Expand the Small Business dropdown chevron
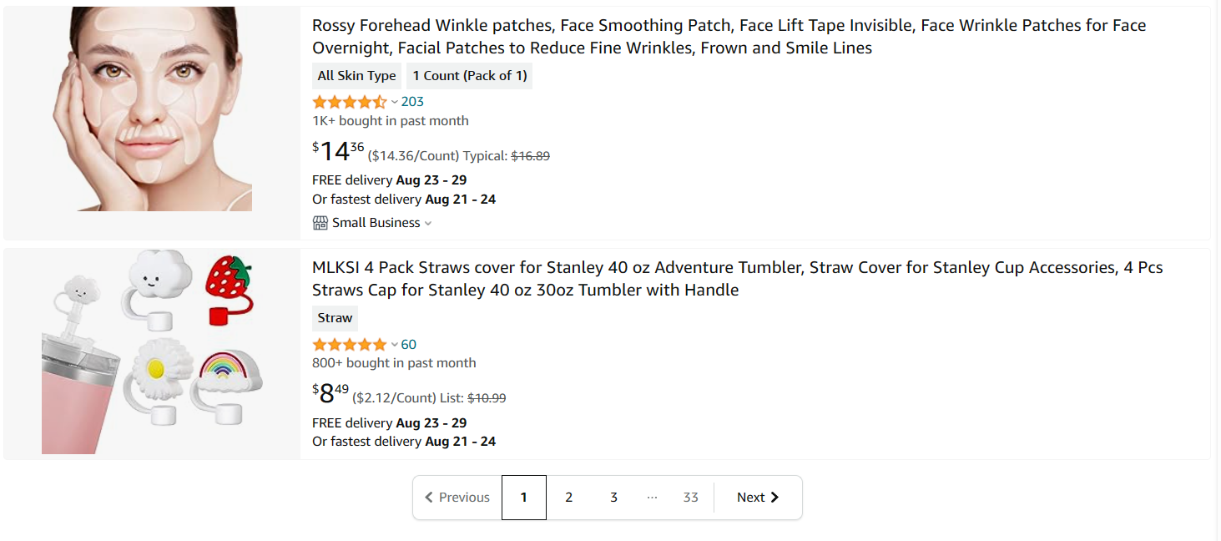This screenshot has height=541, width=1221. coord(428,224)
